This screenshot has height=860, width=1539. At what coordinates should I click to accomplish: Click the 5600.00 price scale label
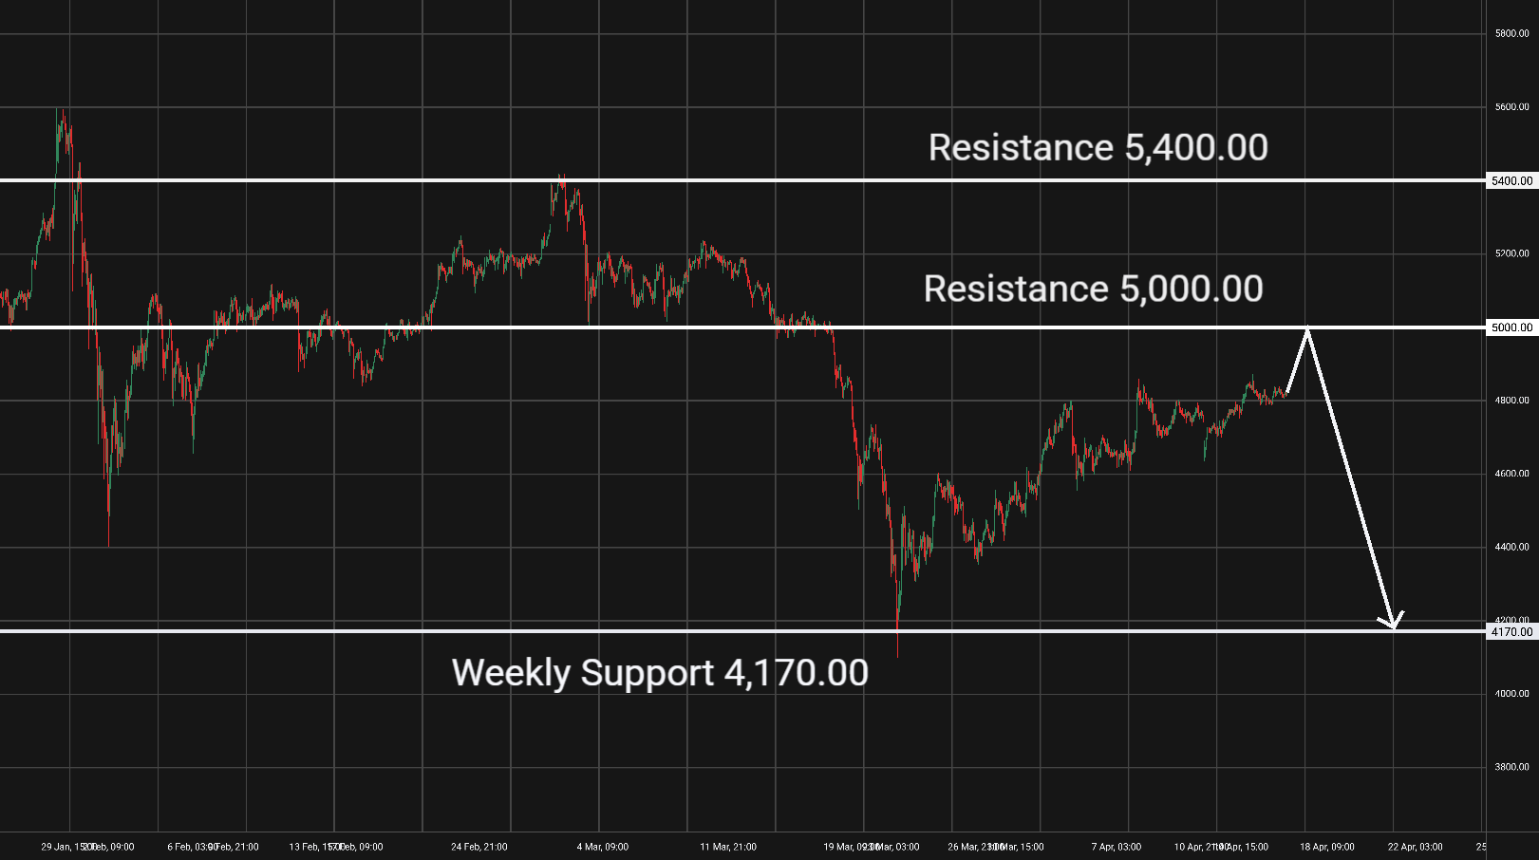click(x=1511, y=107)
